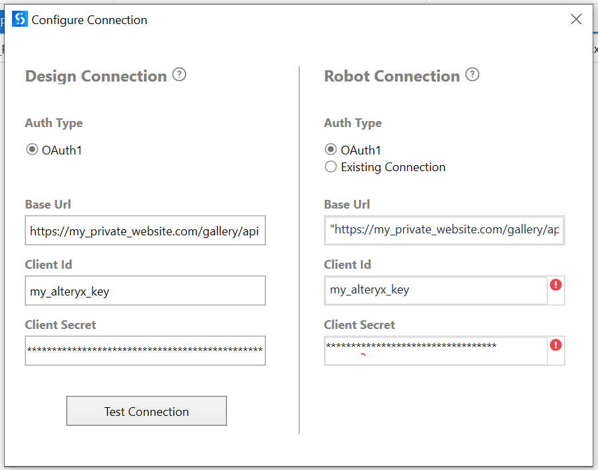This screenshot has height=470, width=598.
Task: Click the Design Connection heading
Action: [x=96, y=76]
